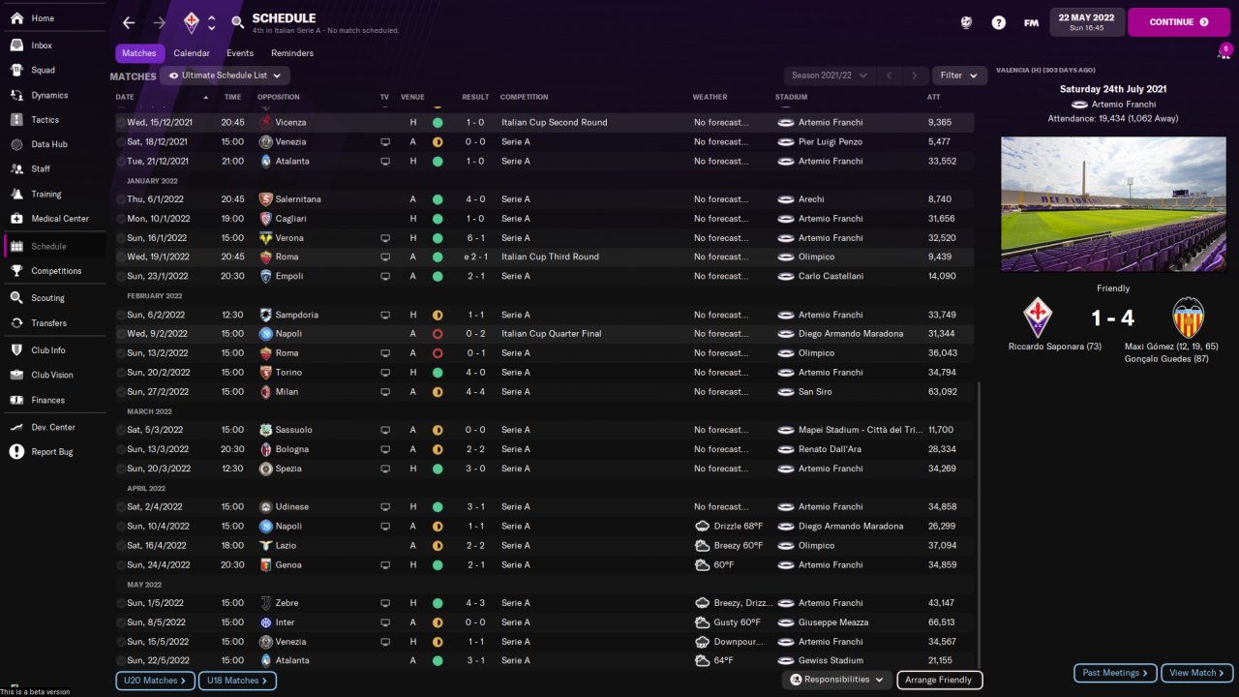The width and height of the screenshot is (1239, 697).
Task: Click the Sampdoria club badge
Action: pos(265,315)
